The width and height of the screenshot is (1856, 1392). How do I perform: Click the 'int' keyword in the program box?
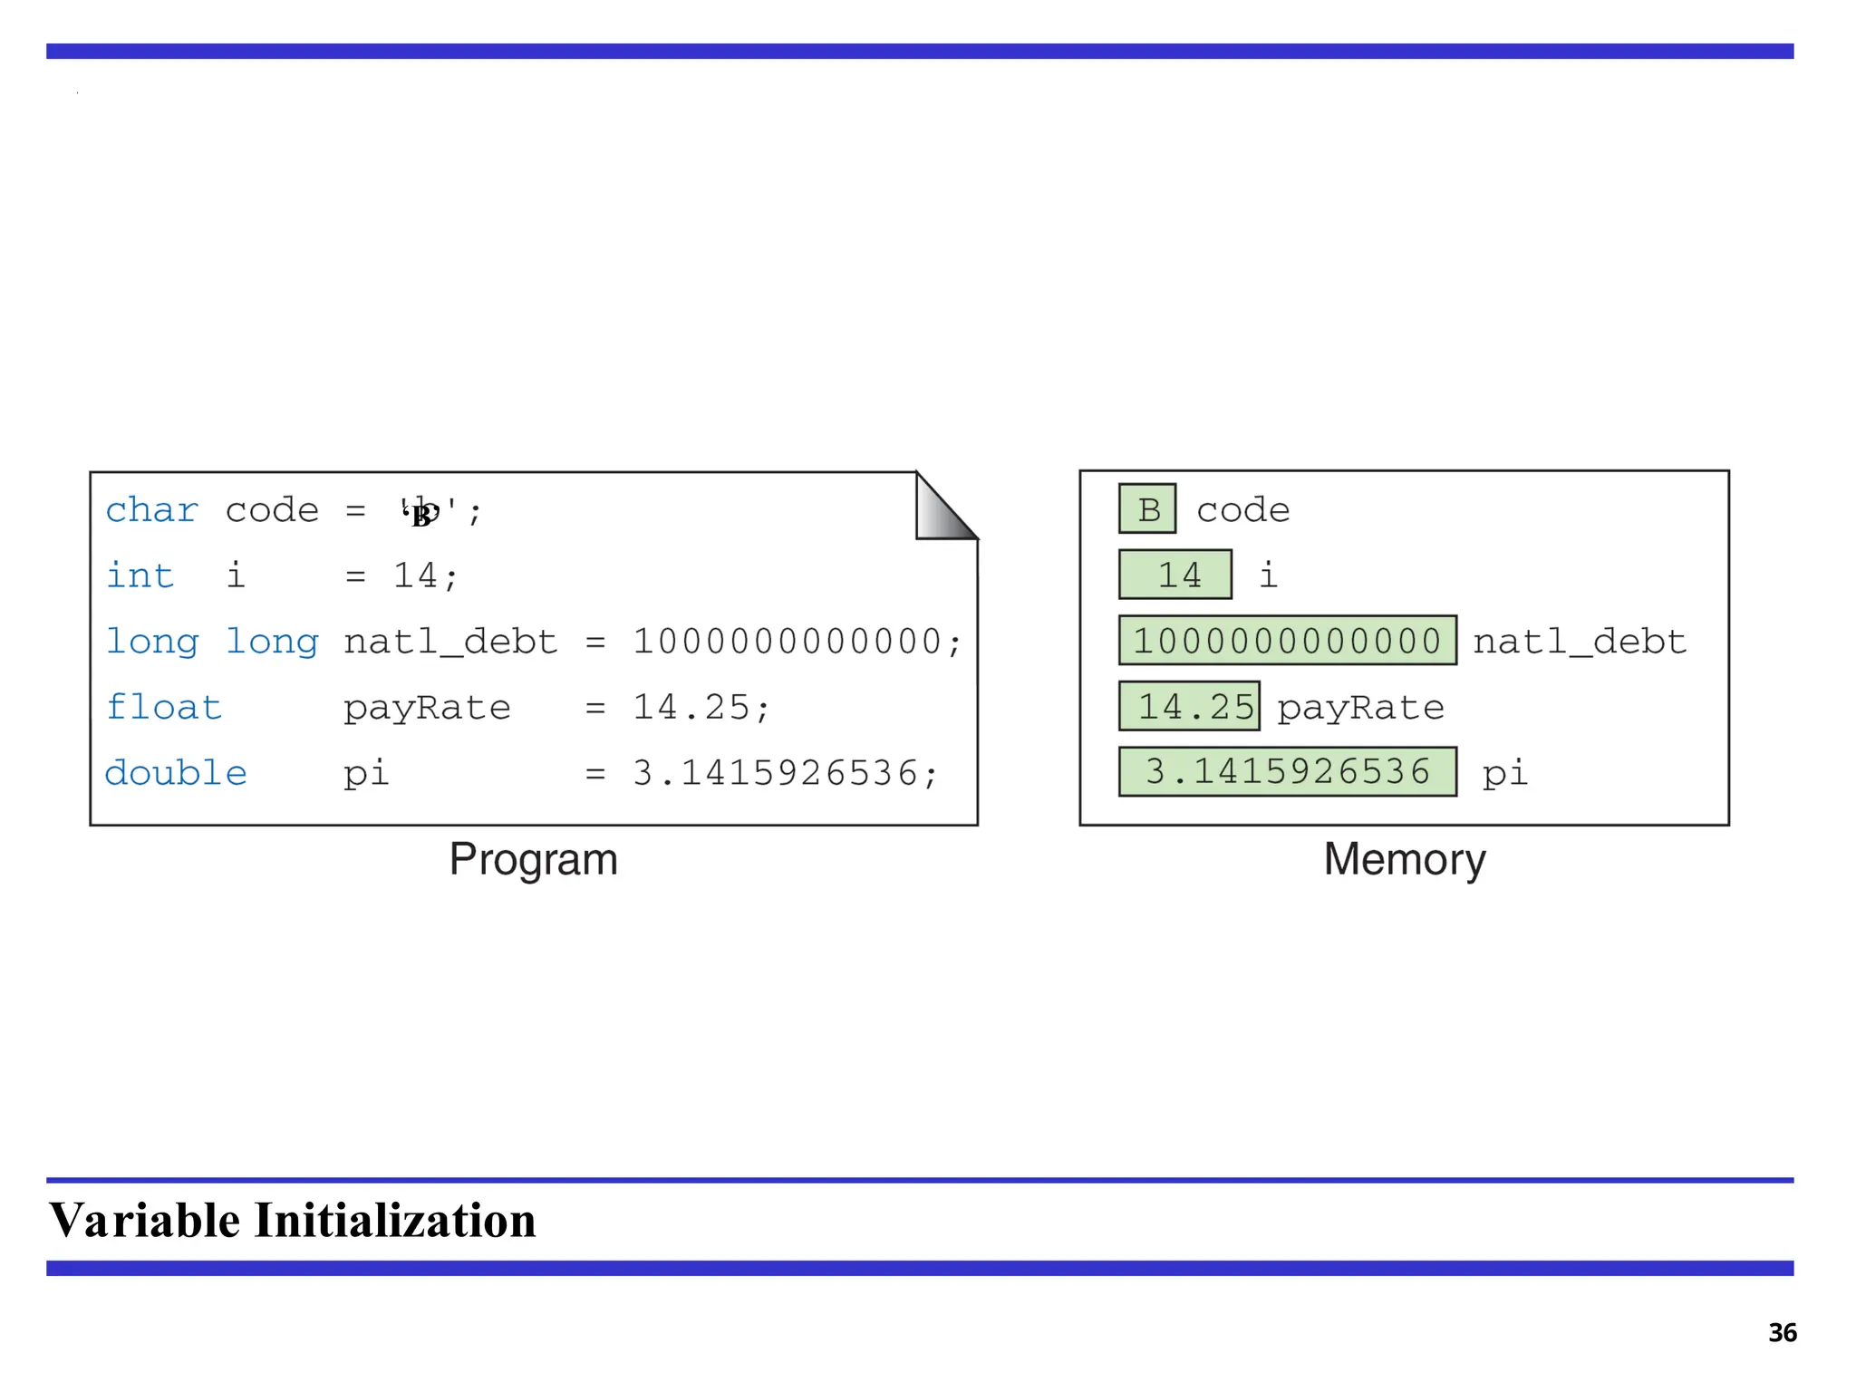(140, 575)
